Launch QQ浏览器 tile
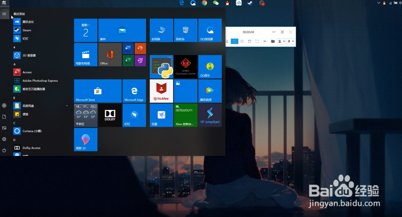Screen dimensions: 402x217 [x=210, y=30]
